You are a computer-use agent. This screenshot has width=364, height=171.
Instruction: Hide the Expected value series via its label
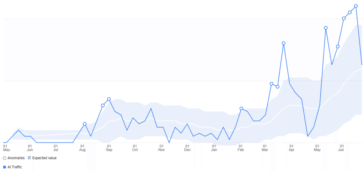(x=44, y=158)
